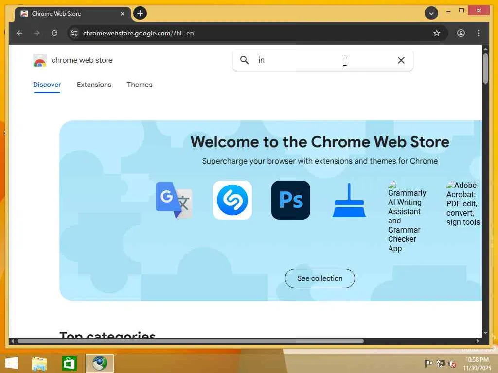This screenshot has height=373, width=498.
Task: Click the scroll down arrow
Action: click(485, 333)
